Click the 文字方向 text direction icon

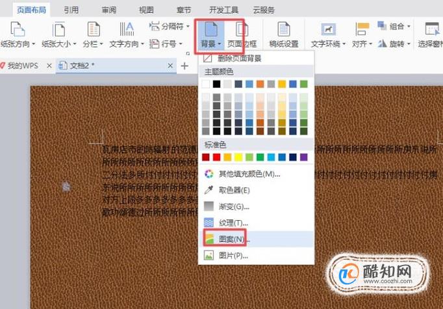(x=127, y=29)
